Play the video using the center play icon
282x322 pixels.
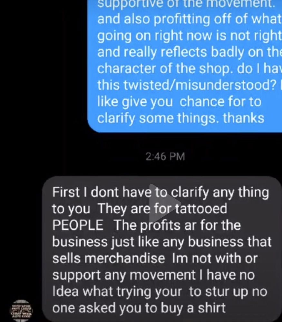(164, 203)
